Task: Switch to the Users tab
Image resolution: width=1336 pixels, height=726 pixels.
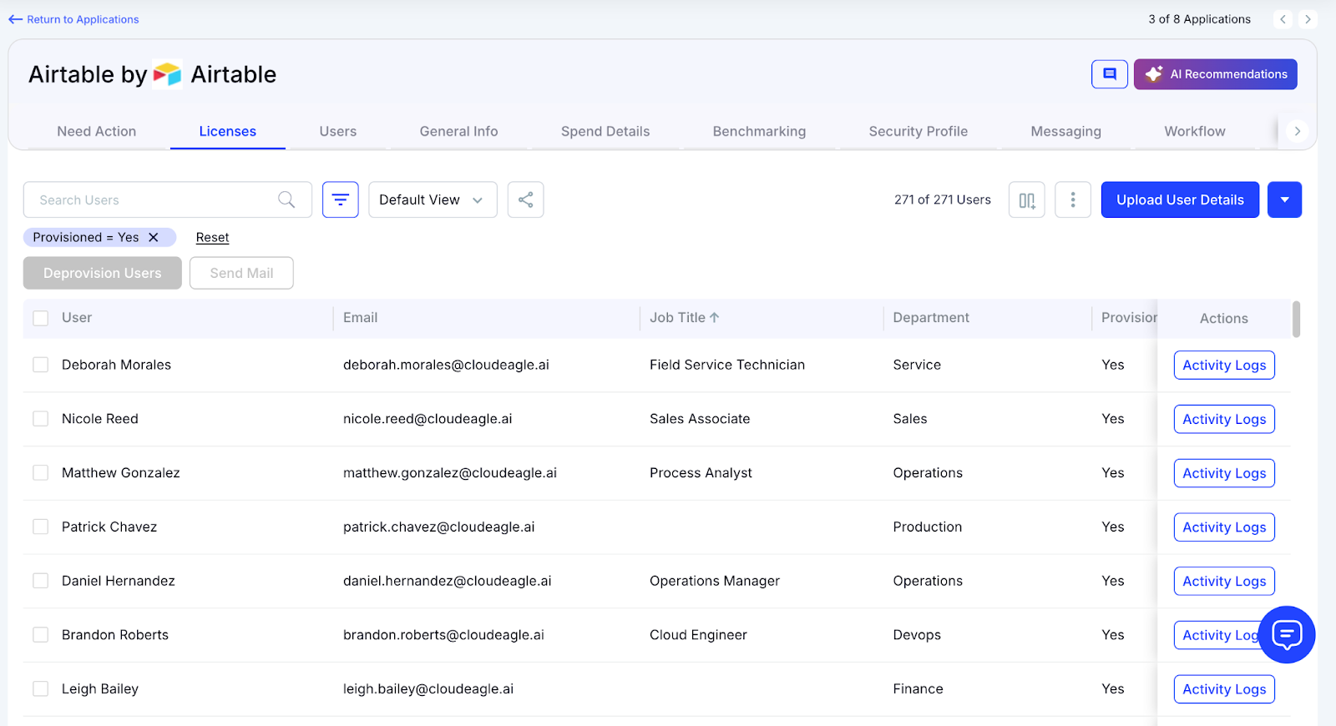Action: pyautogui.click(x=338, y=131)
